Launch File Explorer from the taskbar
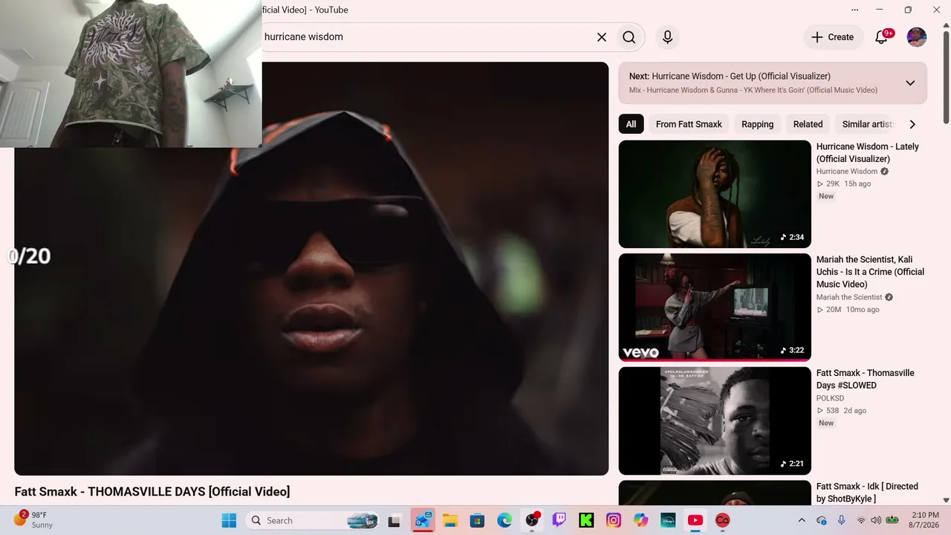951x535 pixels. pos(450,520)
